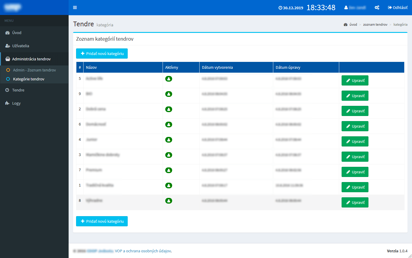The width and height of the screenshot is (412, 258).
Task: Click the Dátum vytvorenia column header
Action: 236,67
